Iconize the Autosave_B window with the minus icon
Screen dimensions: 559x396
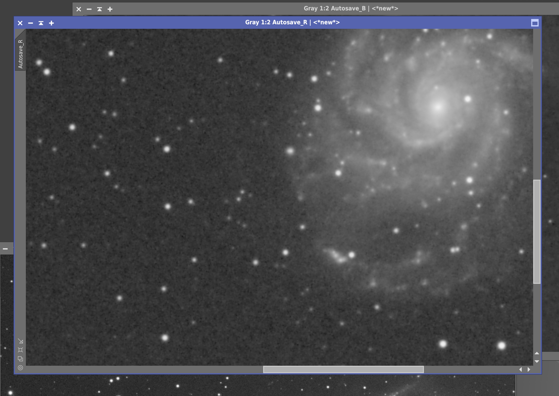[89, 9]
